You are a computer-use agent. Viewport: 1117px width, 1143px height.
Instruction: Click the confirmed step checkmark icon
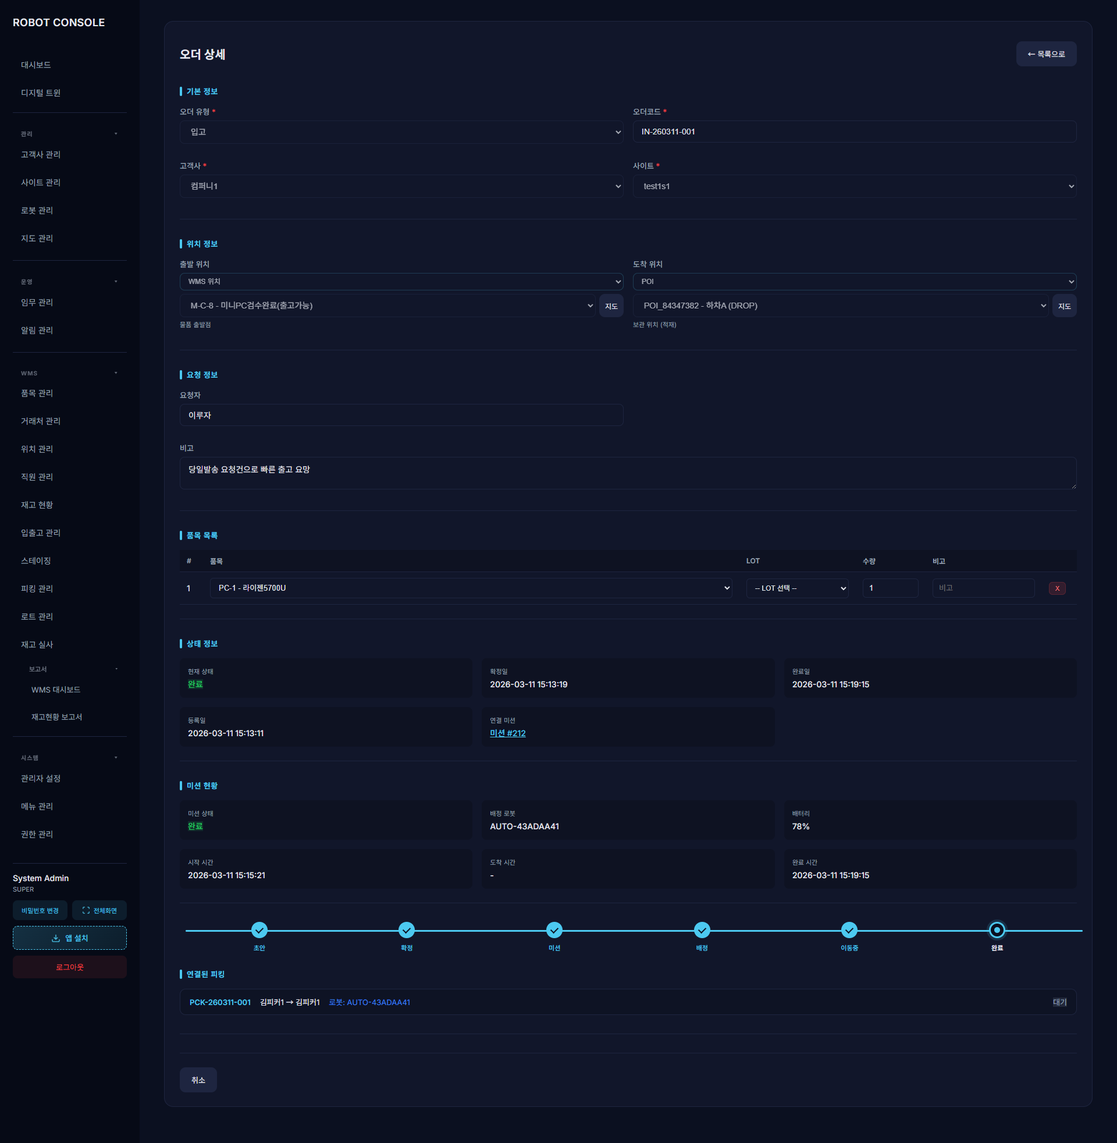pyautogui.click(x=407, y=930)
